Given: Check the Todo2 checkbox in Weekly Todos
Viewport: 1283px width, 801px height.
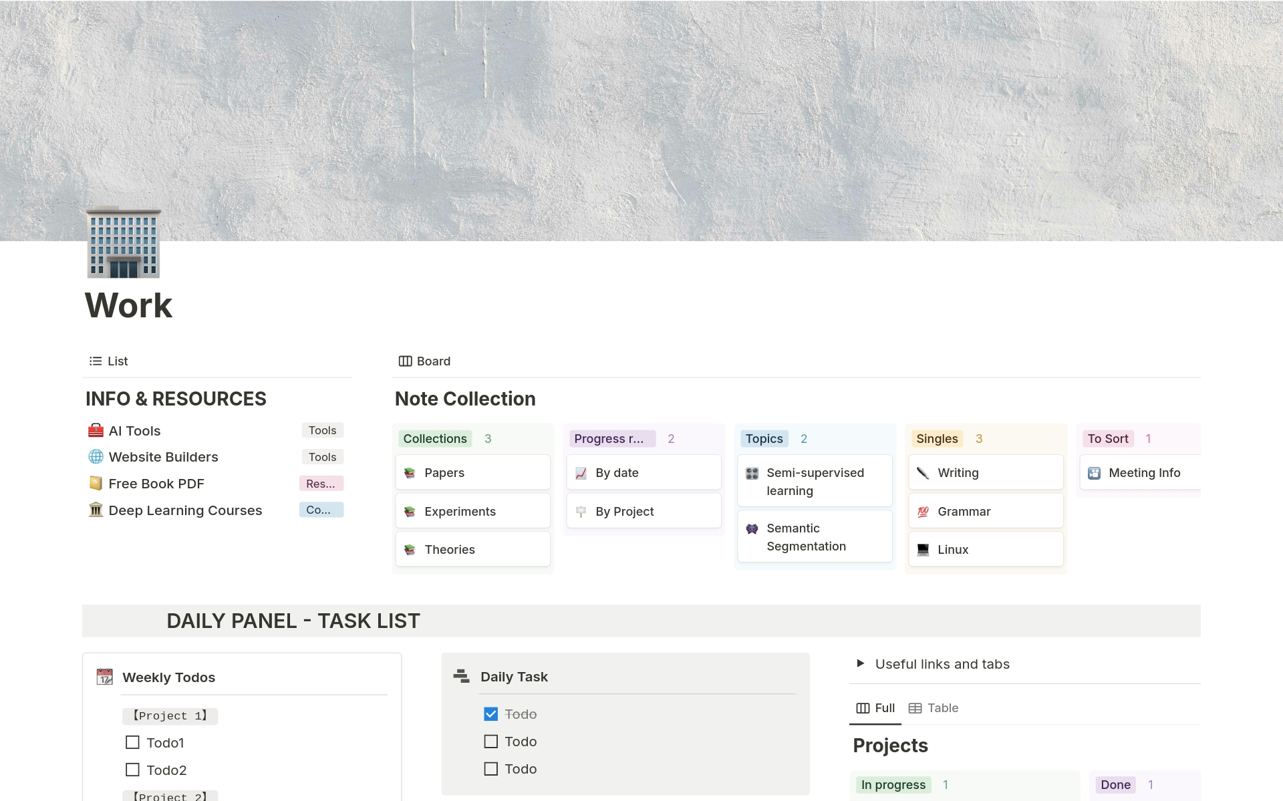Looking at the screenshot, I should click(x=132, y=770).
